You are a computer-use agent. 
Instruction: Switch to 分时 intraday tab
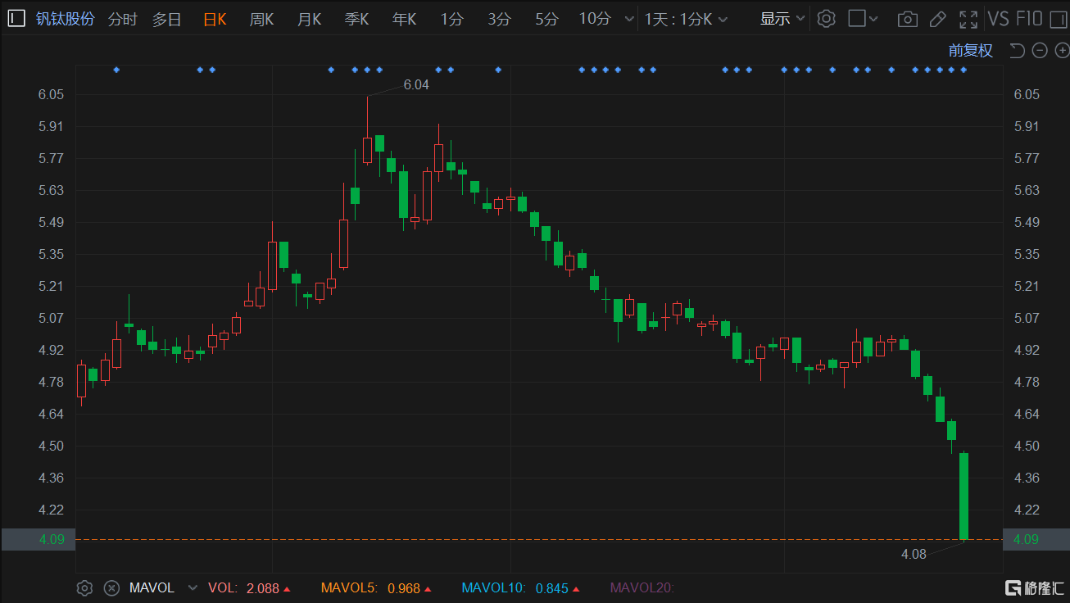coord(123,19)
